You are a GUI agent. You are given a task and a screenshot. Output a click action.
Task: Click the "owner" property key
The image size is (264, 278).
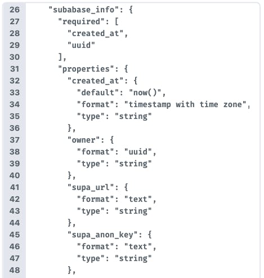pyautogui.click(x=84, y=140)
